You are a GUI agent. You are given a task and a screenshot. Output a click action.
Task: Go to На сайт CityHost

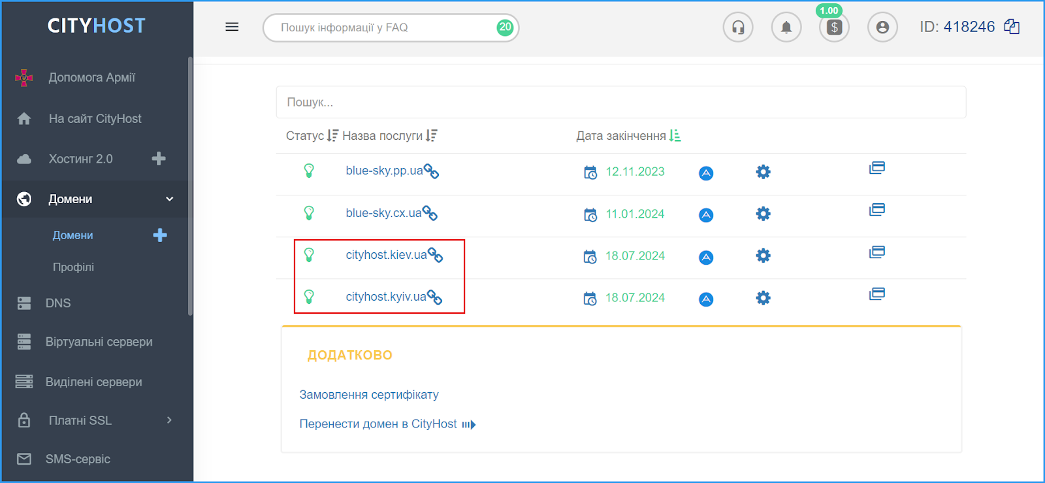pyautogui.click(x=95, y=119)
